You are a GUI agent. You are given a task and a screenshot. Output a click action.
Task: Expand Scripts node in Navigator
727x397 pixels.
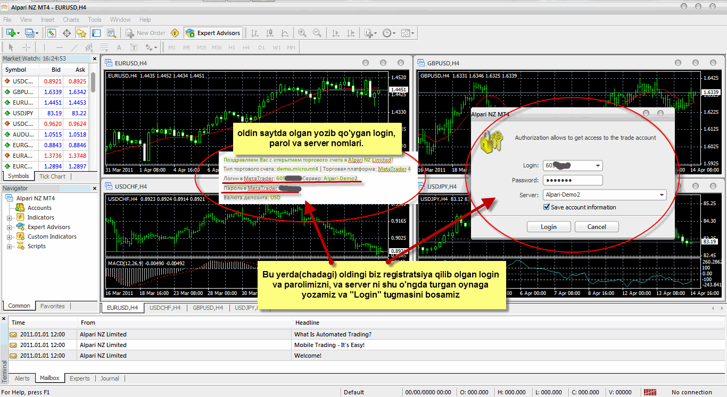click(x=9, y=246)
